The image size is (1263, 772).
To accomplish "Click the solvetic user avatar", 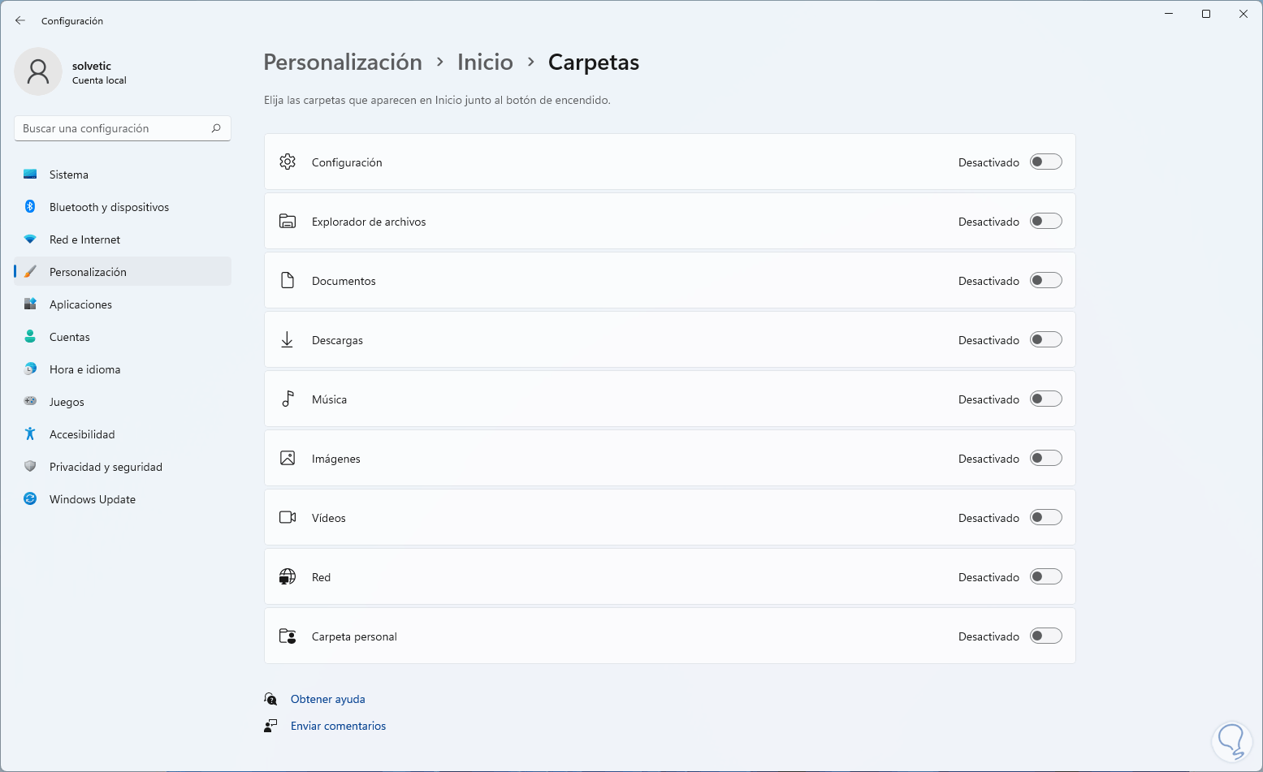I will tap(38, 71).
